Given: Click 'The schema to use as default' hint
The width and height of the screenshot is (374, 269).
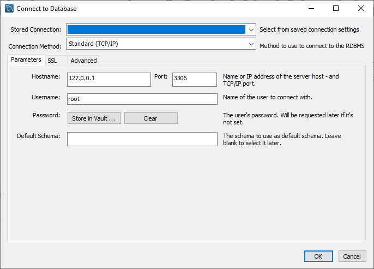Looking at the screenshot, I should pyautogui.click(x=282, y=139).
